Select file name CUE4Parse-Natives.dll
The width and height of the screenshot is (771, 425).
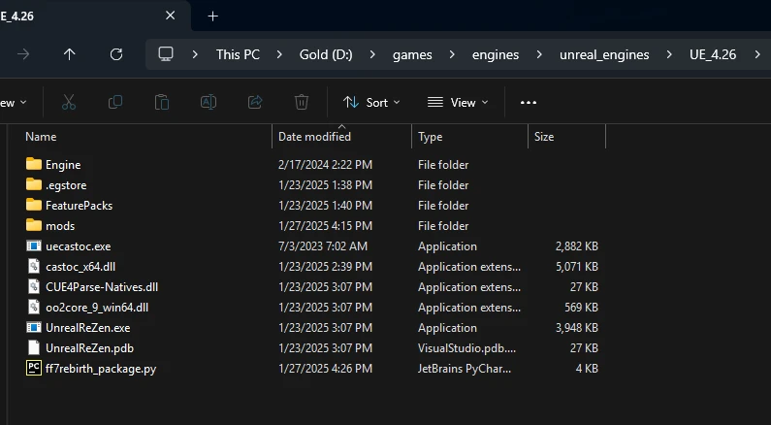tap(102, 287)
